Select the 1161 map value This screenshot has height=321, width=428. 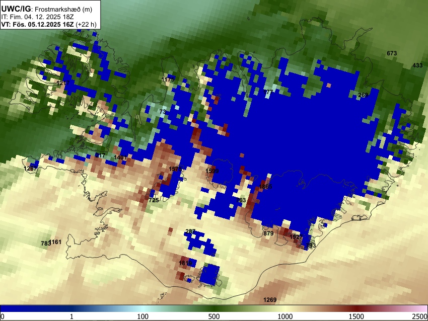click(x=56, y=242)
